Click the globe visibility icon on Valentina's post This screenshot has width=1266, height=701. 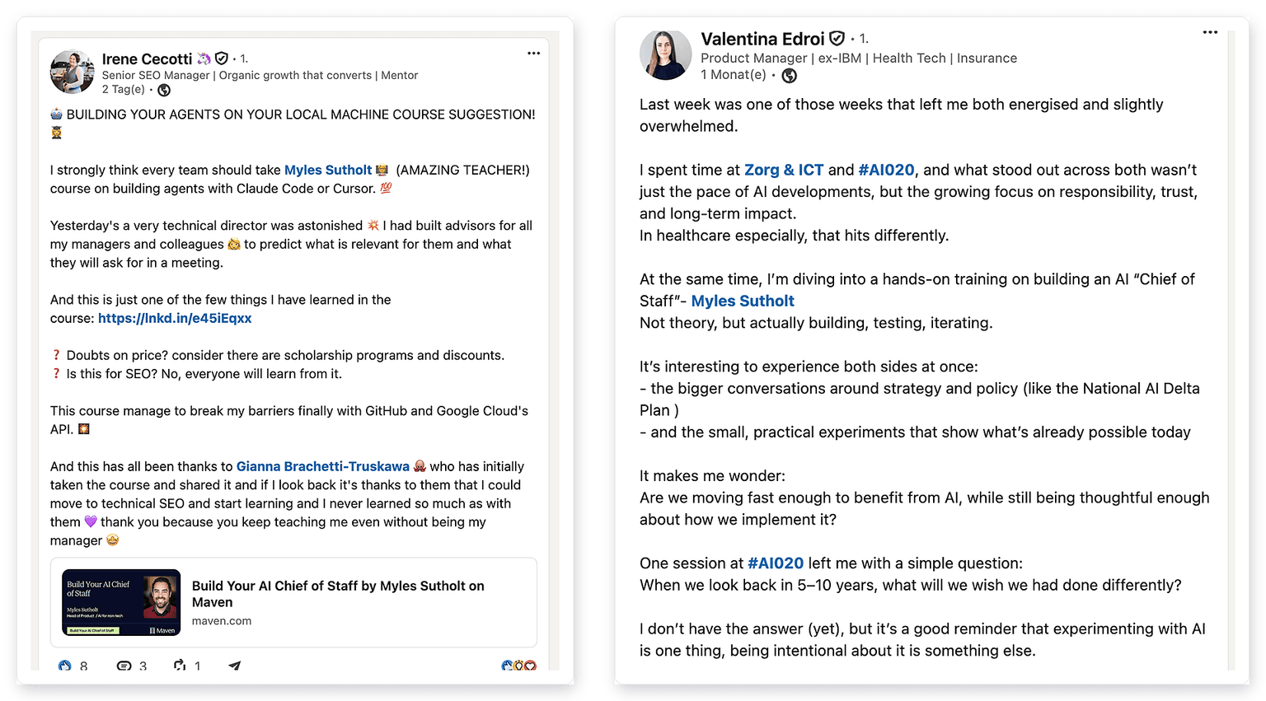789,76
